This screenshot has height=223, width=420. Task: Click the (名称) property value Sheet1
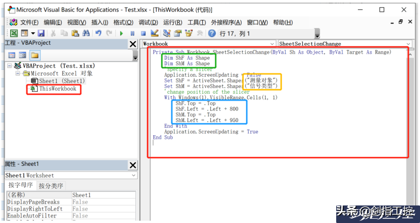(104, 195)
